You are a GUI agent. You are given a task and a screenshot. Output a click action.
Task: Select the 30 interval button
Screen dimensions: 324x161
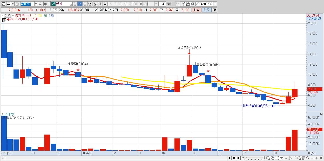pos(135,4)
